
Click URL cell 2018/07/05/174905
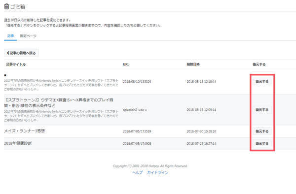[x=137, y=144]
